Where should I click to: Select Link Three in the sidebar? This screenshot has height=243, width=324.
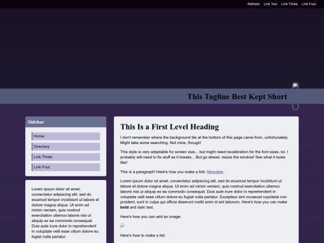(66, 157)
